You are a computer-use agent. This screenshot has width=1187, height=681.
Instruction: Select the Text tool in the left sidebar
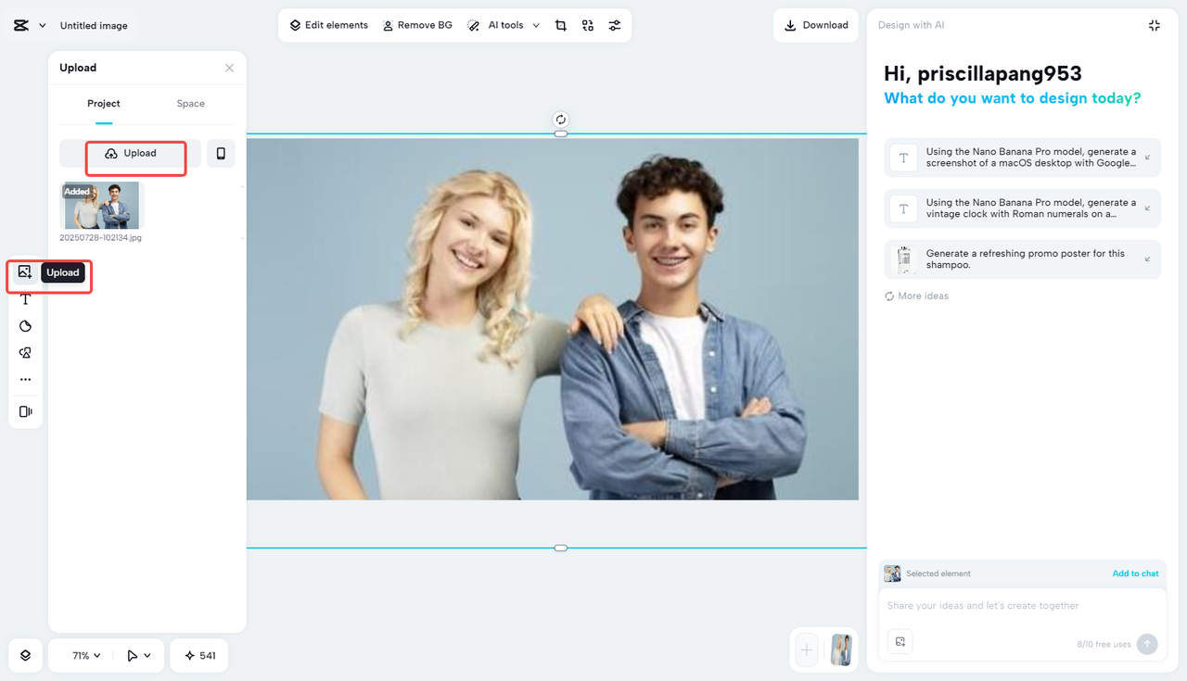point(25,299)
